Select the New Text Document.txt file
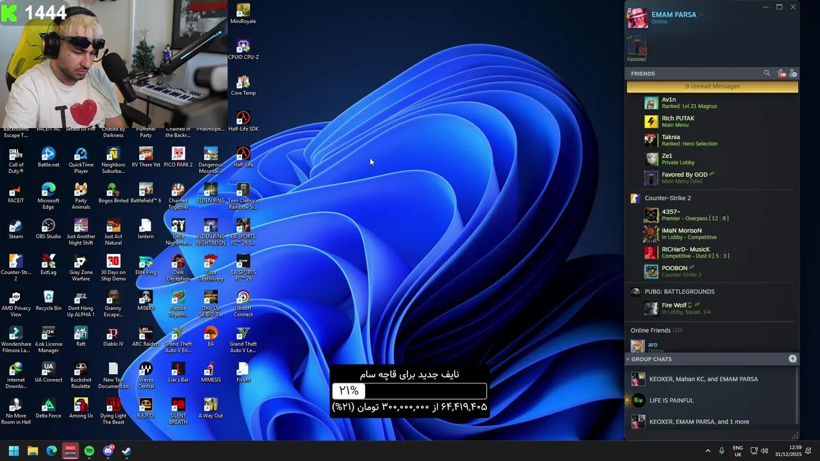 113,376
